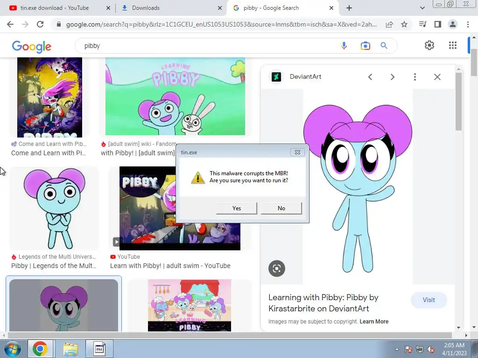Image resolution: width=478 pixels, height=358 pixels.
Task: Close the tin.exe download YouTube tab
Action: coord(108,8)
